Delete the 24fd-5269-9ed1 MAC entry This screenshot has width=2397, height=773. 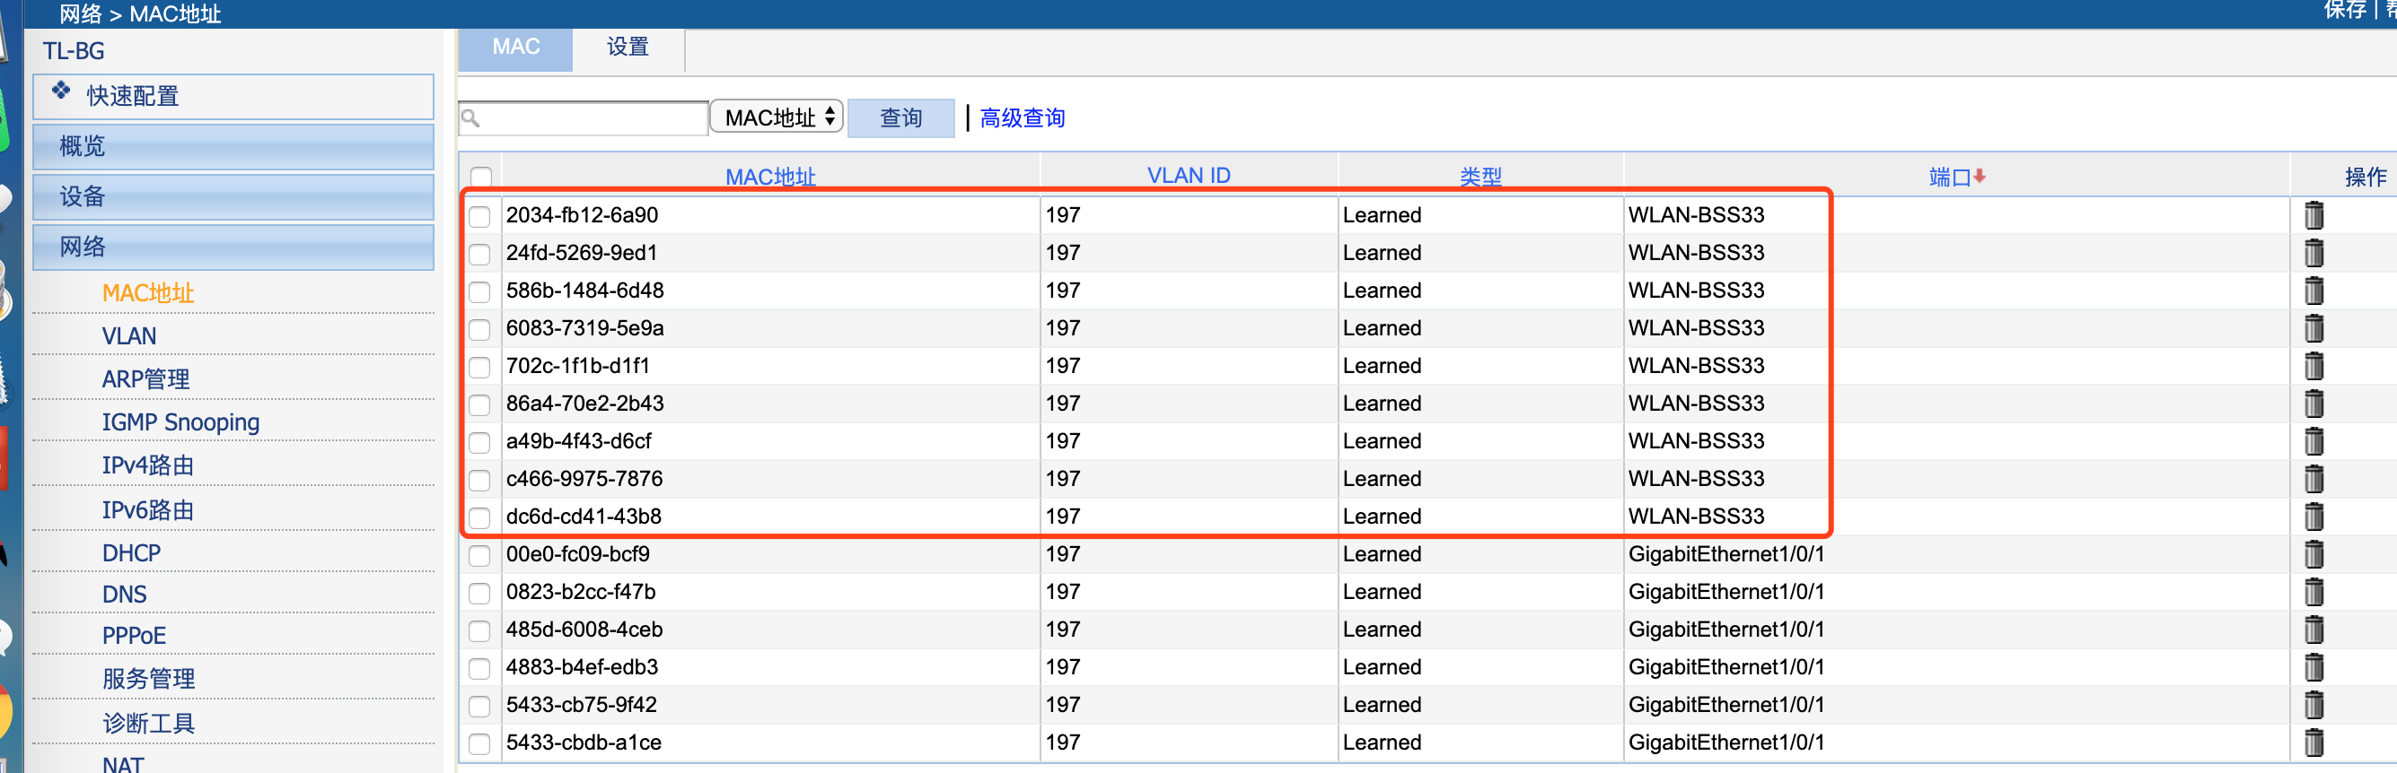[2314, 253]
